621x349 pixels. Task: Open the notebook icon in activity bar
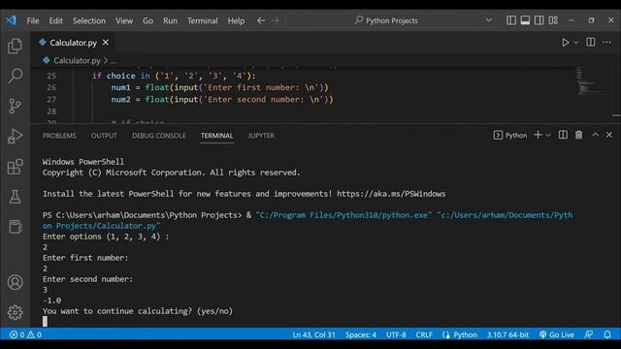(x=16, y=227)
